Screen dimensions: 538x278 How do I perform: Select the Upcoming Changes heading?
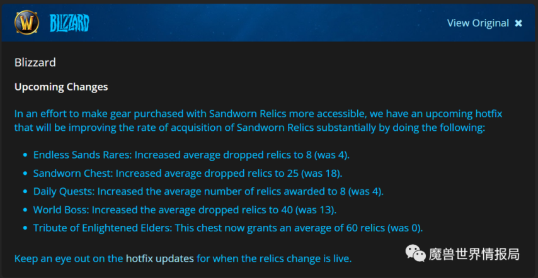[x=61, y=87]
